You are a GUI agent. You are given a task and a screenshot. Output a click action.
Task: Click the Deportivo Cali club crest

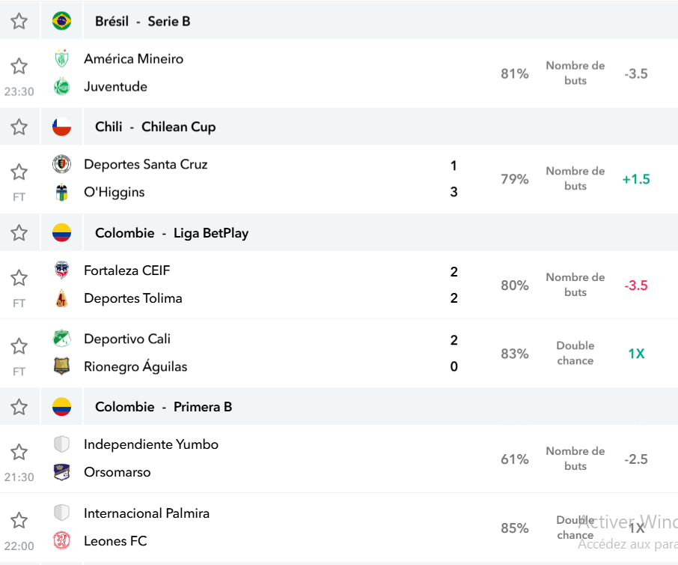pos(62,339)
